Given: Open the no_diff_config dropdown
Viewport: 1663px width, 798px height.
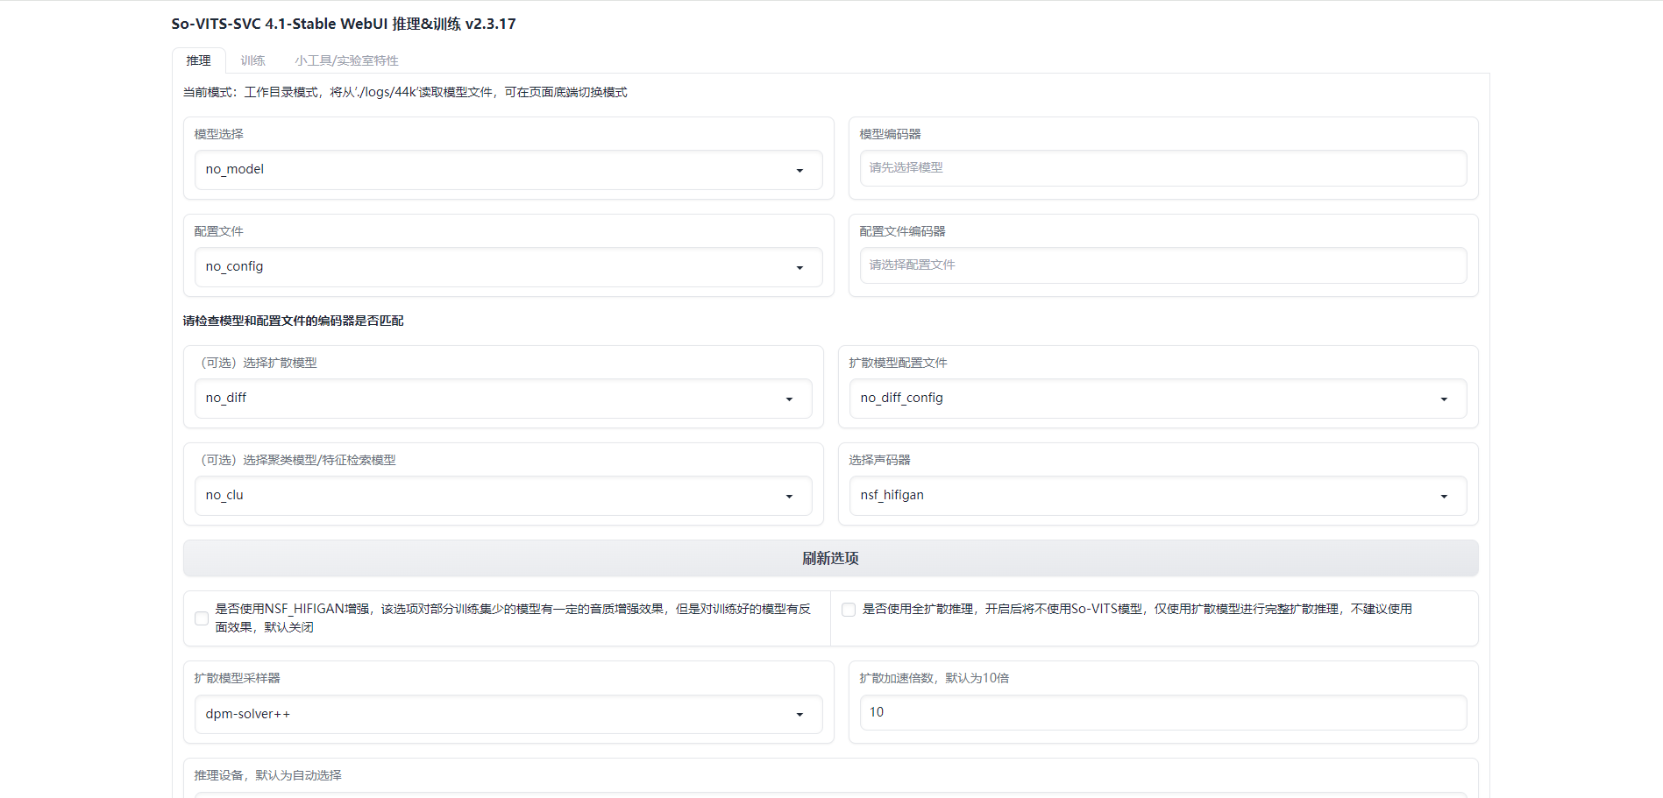Looking at the screenshot, I should (1158, 399).
